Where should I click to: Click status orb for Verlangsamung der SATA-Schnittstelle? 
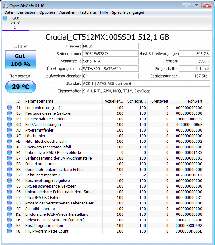point(9,158)
